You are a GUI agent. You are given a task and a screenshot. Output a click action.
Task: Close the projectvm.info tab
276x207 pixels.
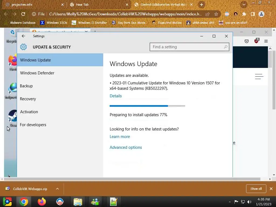point(62,5)
